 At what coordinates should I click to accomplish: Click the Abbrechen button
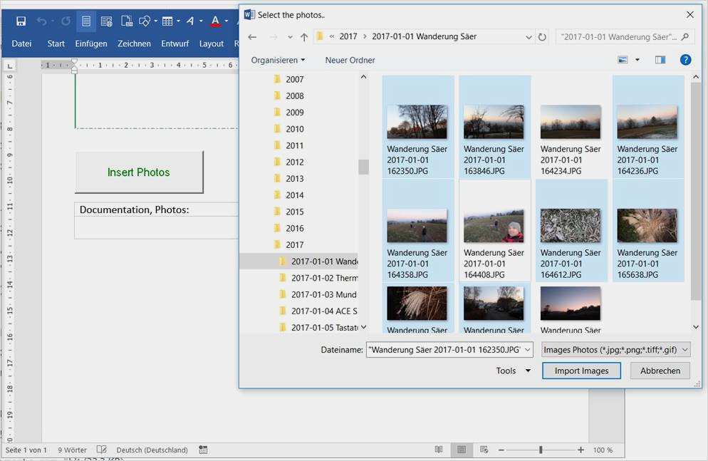[660, 371]
